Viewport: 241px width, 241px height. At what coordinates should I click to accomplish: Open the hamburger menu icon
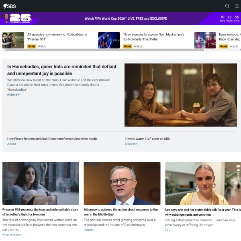[x=237, y=6]
